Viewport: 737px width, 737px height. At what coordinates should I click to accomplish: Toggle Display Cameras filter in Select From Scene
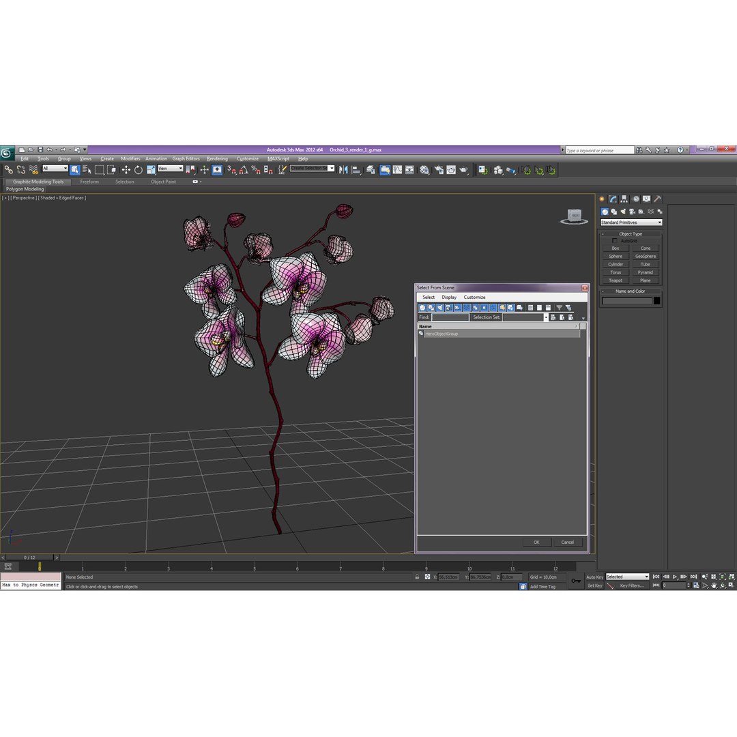tap(448, 307)
